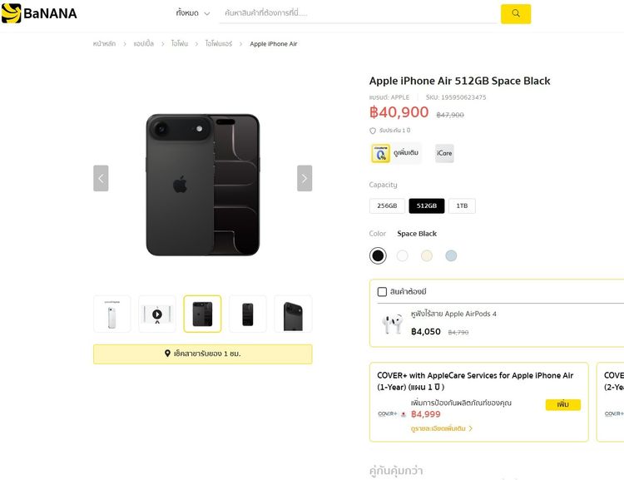The width and height of the screenshot is (624, 480).
Task: Open the yellow promotion badge icon
Action: pyautogui.click(x=381, y=153)
